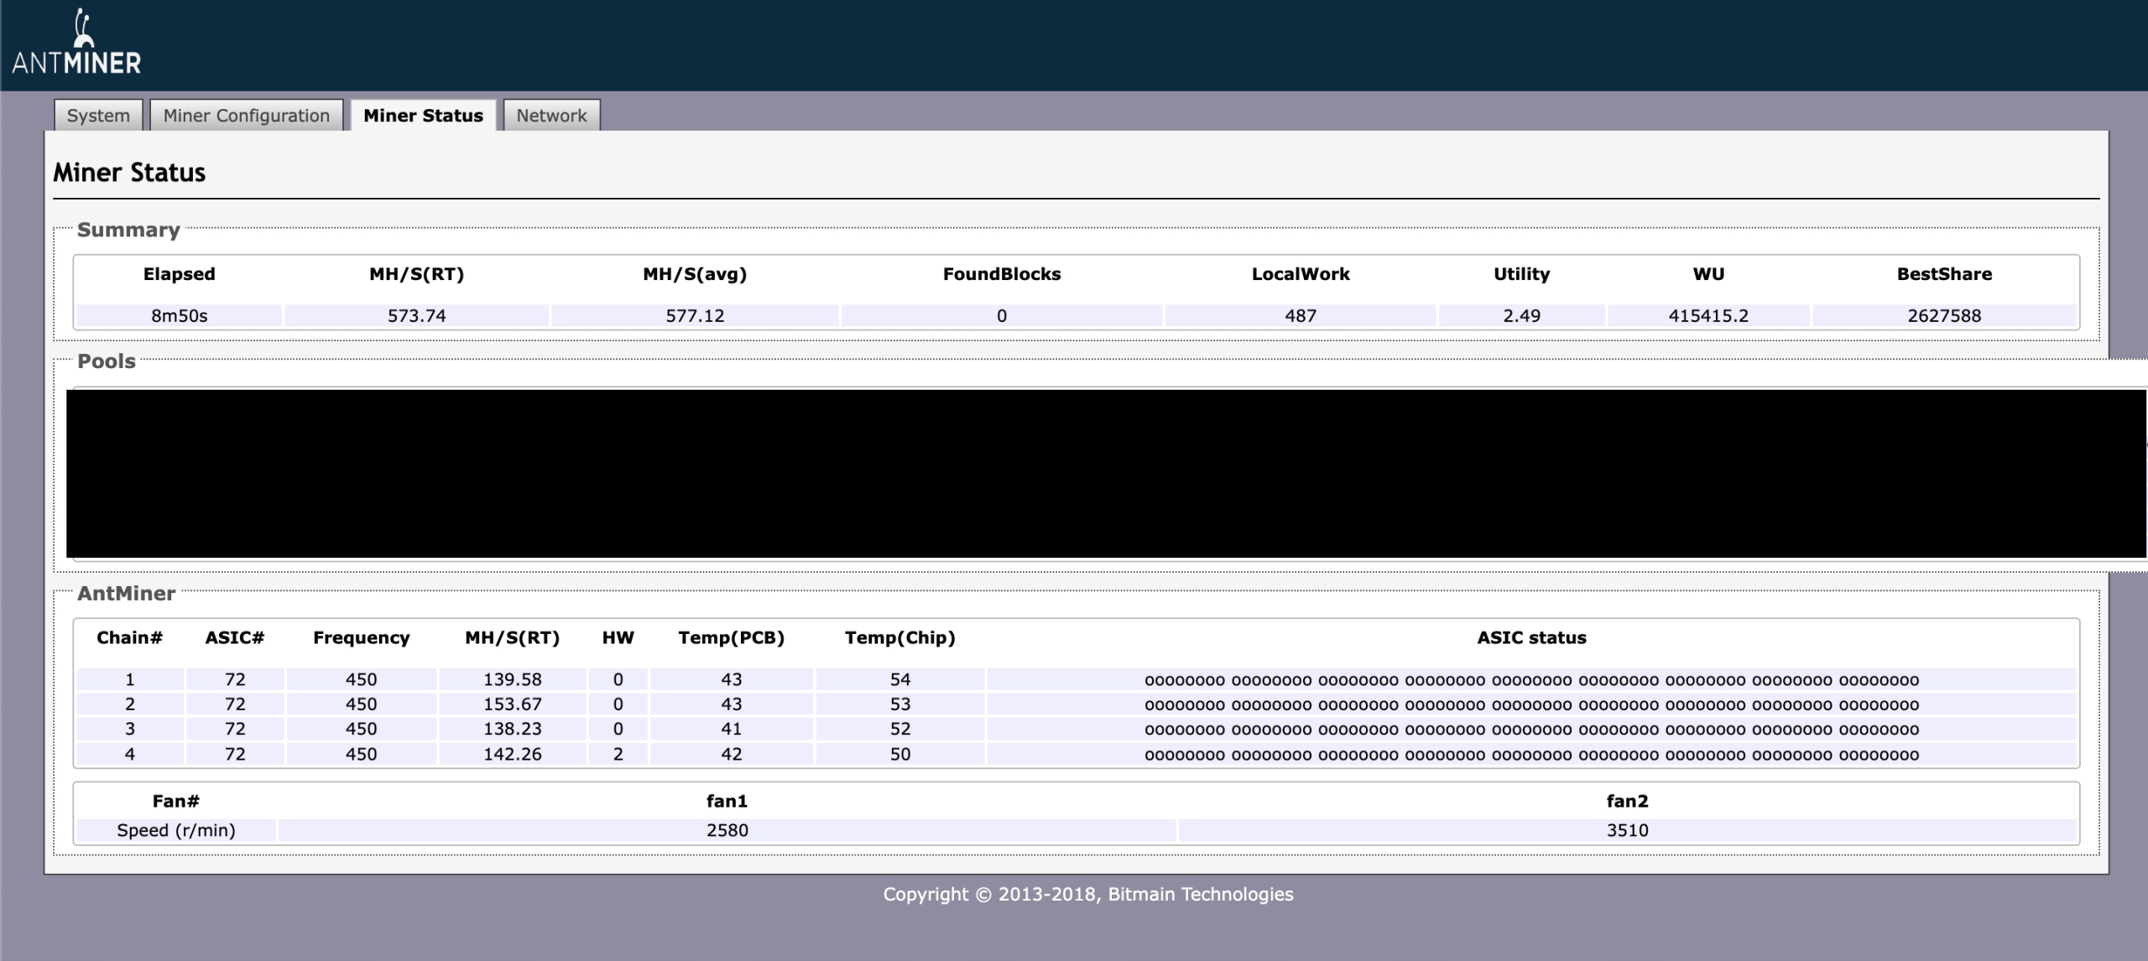Image resolution: width=2148 pixels, height=961 pixels.
Task: Click the WU value 415415.2
Action: click(x=1708, y=316)
